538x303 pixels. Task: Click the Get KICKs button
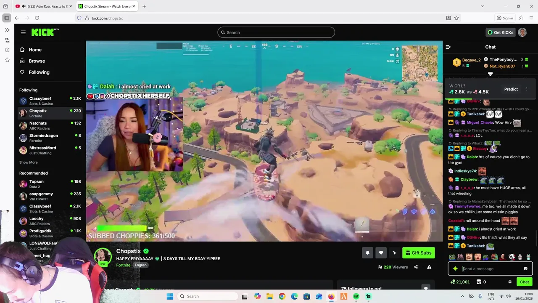pyautogui.click(x=500, y=32)
